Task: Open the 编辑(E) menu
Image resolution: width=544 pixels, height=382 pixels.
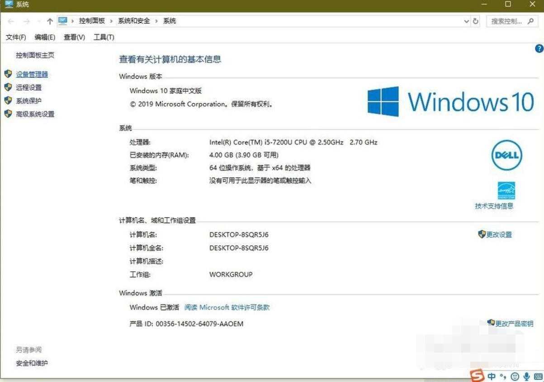Action: (x=45, y=37)
